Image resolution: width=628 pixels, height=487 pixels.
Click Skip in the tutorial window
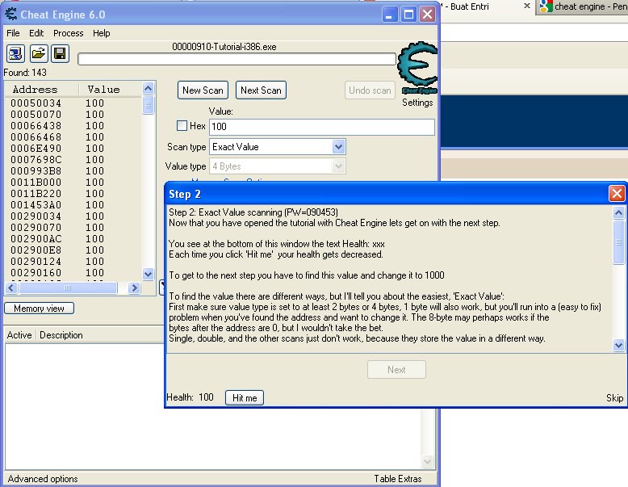(x=614, y=398)
